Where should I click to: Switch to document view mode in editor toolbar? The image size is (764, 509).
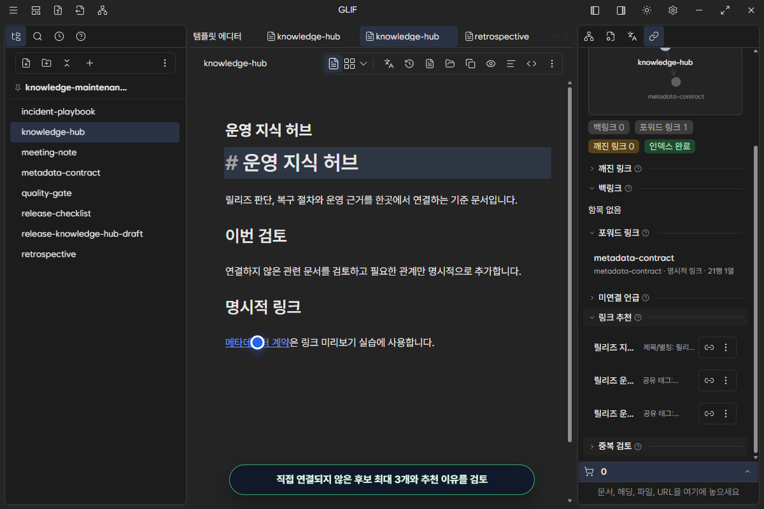[x=334, y=64]
